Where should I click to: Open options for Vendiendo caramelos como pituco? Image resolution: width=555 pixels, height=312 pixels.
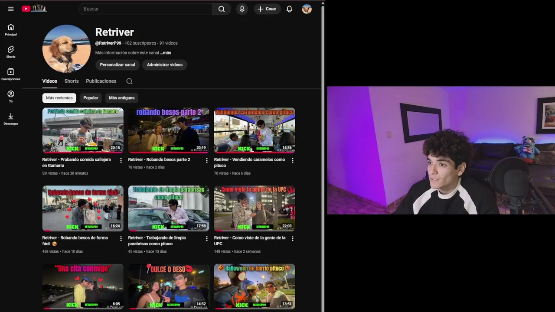(x=293, y=160)
